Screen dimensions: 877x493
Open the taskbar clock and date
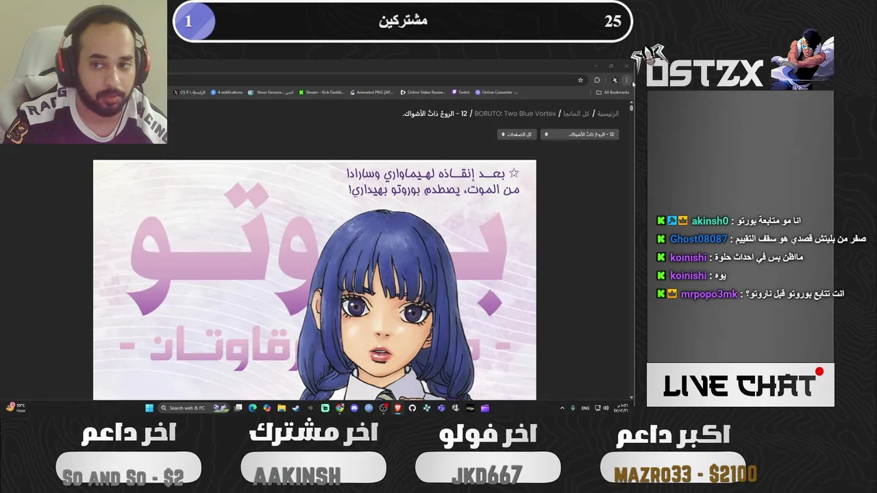pyautogui.click(x=622, y=408)
